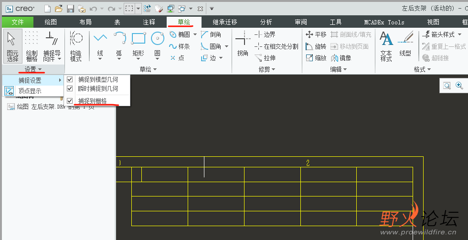The image size is (468, 240).
Task: Open the 边 edge dropdown arrow
Action: pyautogui.click(x=221, y=58)
